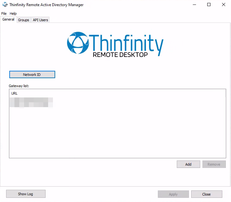Switch to the Groups tab

tap(24, 20)
